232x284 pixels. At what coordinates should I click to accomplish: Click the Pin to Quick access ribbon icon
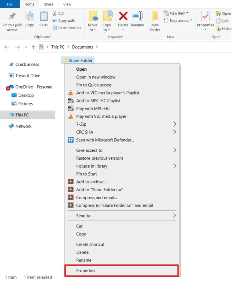tap(12, 16)
